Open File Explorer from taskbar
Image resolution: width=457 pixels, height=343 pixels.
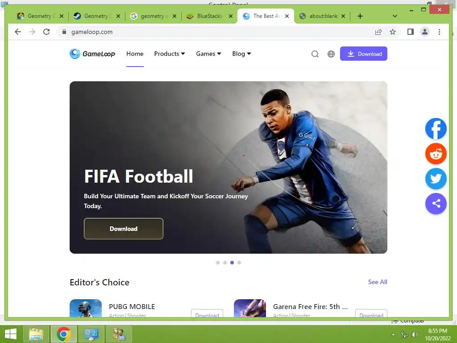(x=36, y=334)
